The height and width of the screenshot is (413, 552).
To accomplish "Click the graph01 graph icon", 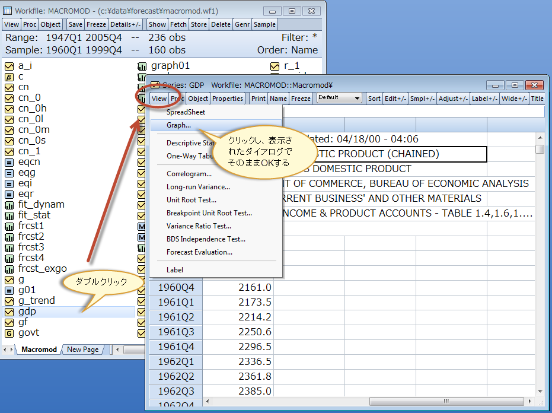I will click(142, 66).
